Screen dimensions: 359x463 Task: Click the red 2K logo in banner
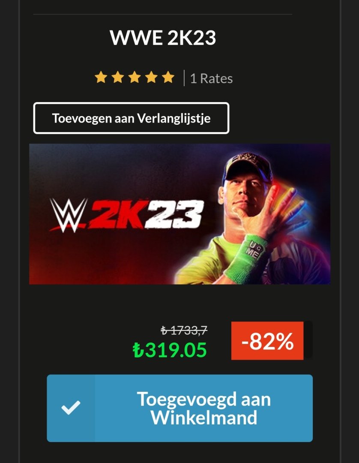pyautogui.click(x=118, y=215)
